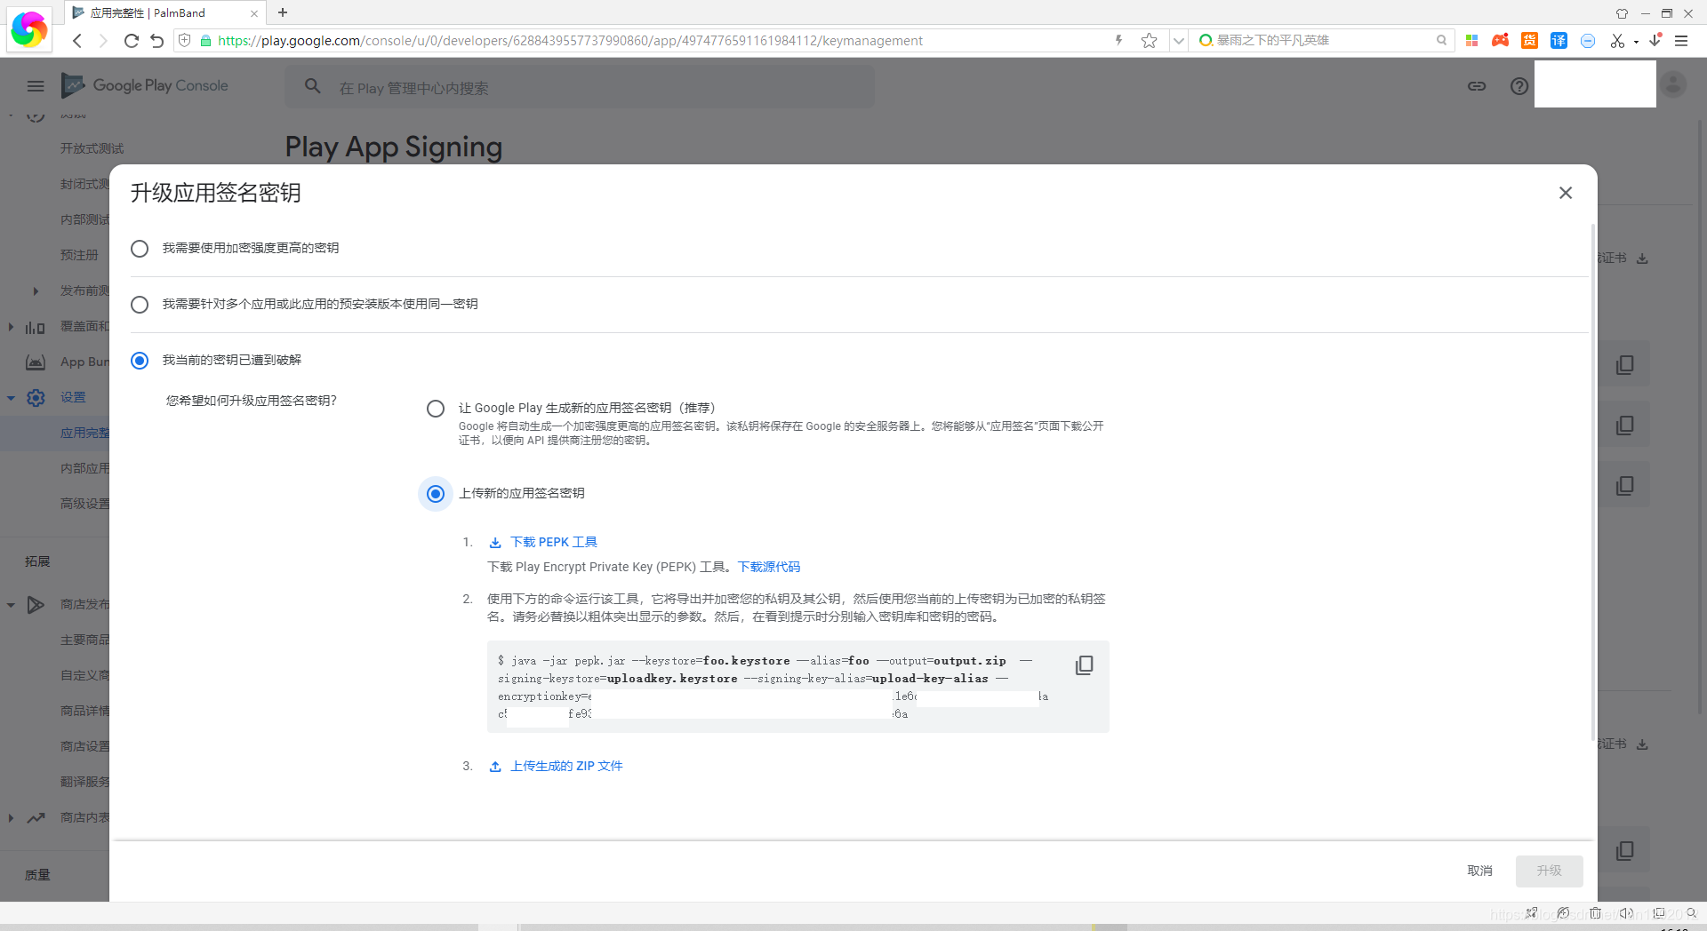Open the browser main menu icon
The width and height of the screenshot is (1707, 931).
pos(1681,41)
